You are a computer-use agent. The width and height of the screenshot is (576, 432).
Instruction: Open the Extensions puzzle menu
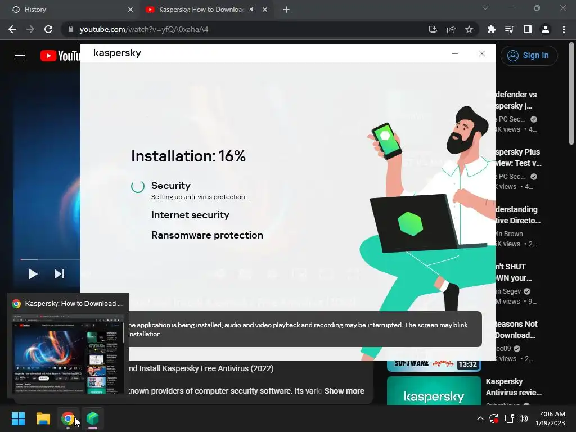click(492, 29)
